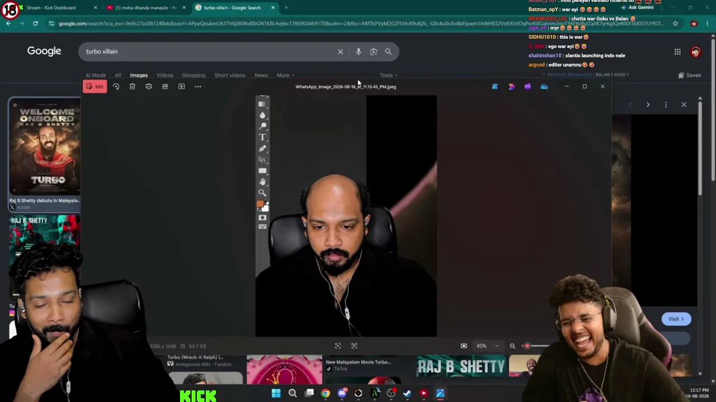Open the Edit button in Photos viewer
716x402 pixels.
click(95, 87)
